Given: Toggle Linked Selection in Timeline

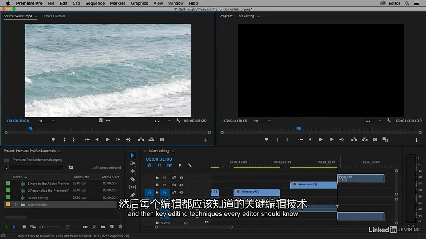Looking at the screenshot, I should point(169,165).
